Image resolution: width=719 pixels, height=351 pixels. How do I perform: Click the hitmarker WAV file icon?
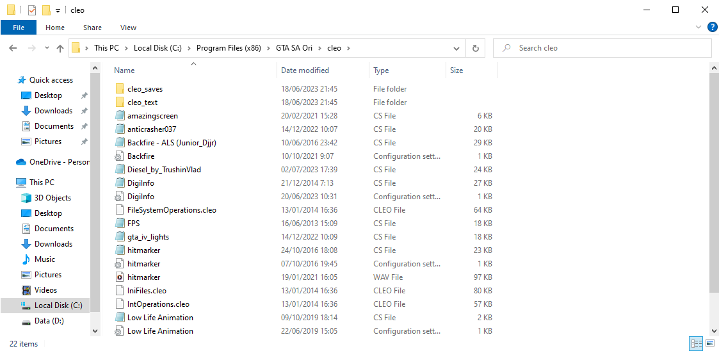tap(120, 277)
